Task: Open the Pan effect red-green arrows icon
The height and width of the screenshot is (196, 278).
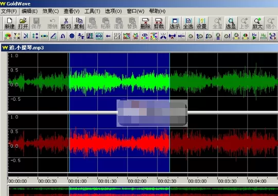Action: [x=246, y=36]
